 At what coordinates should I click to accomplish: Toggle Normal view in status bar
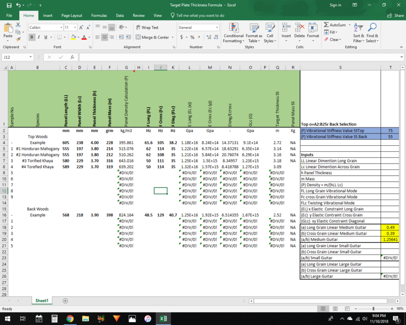tap(323, 308)
